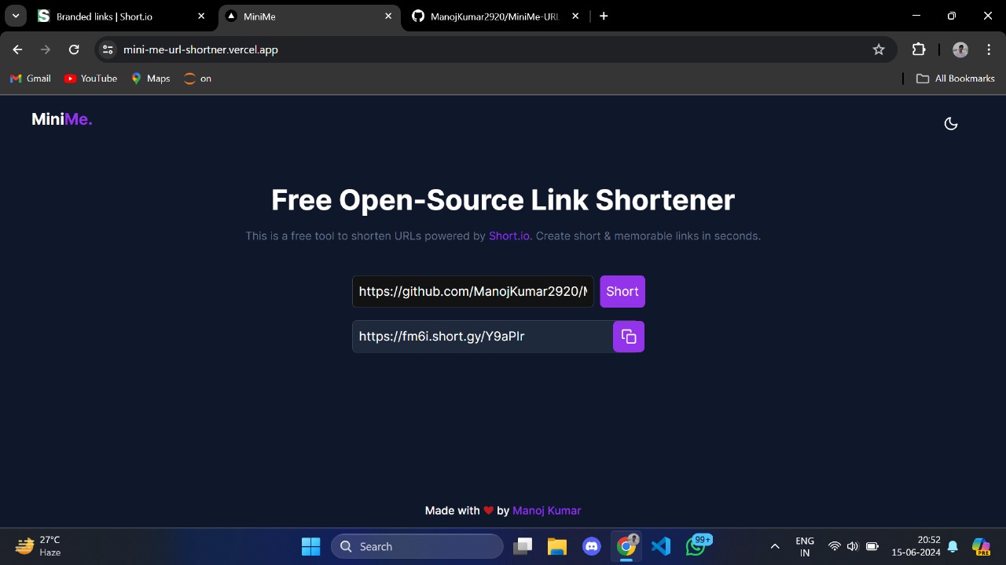
Task: Open the Chrome profile avatar
Action: pyautogui.click(x=960, y=49)
